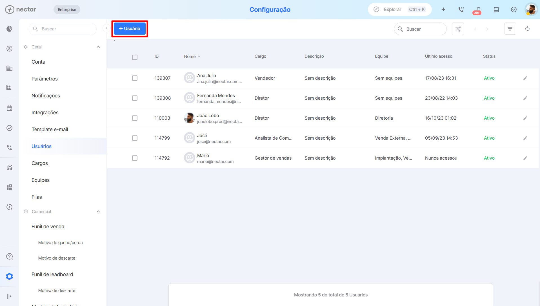Edit Ana Julia with pencil icon
The width and height of the screenshot is (540, 306).
pos(525,78)
